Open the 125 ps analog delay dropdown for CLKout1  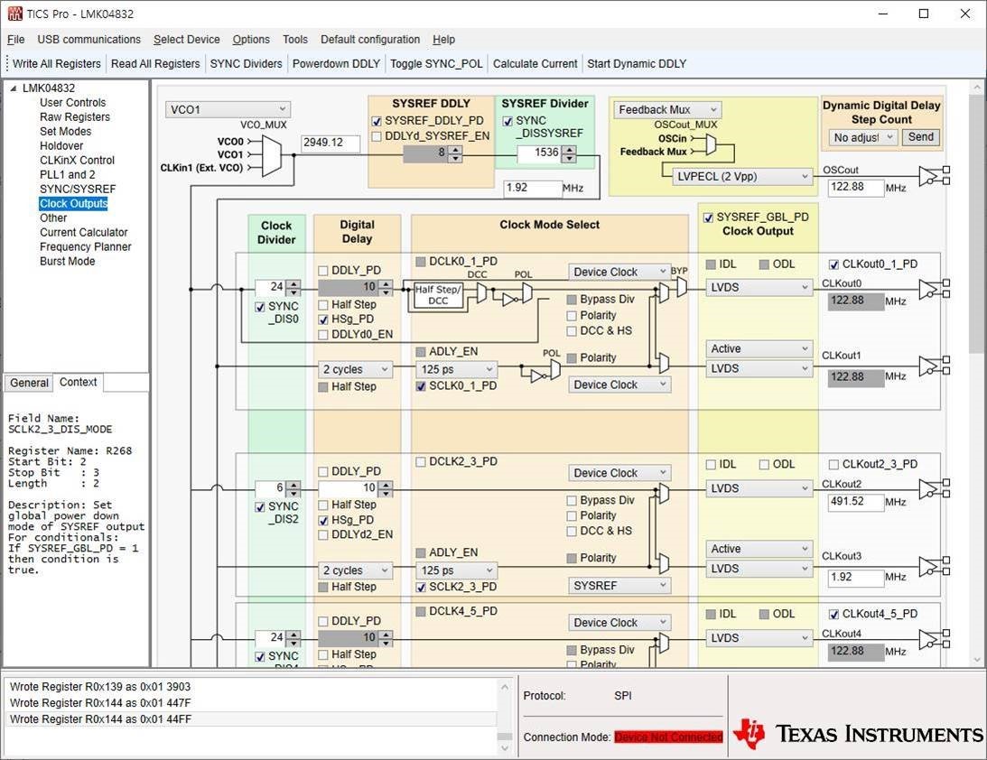[x=456, y=369]
